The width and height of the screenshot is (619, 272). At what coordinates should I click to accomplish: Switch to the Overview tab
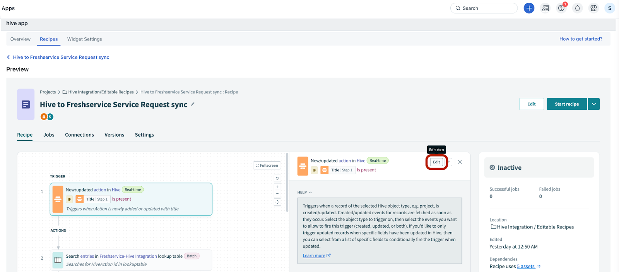click(x=21, y=39)
